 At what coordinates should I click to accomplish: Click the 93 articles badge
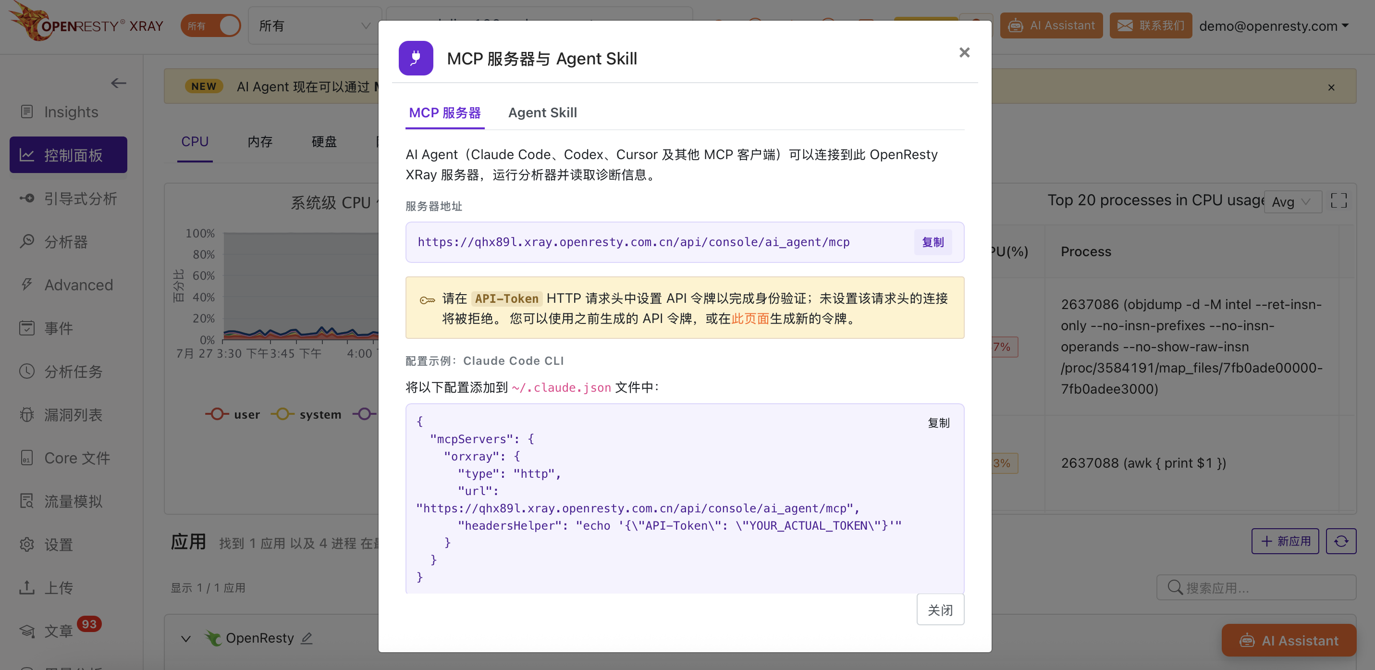pos(88,623)
